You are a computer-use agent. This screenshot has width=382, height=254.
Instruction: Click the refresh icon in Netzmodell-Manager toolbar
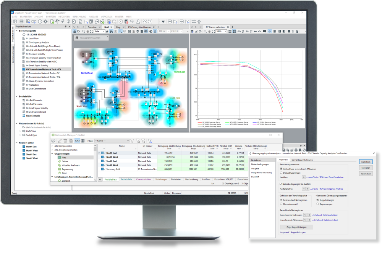53,141
